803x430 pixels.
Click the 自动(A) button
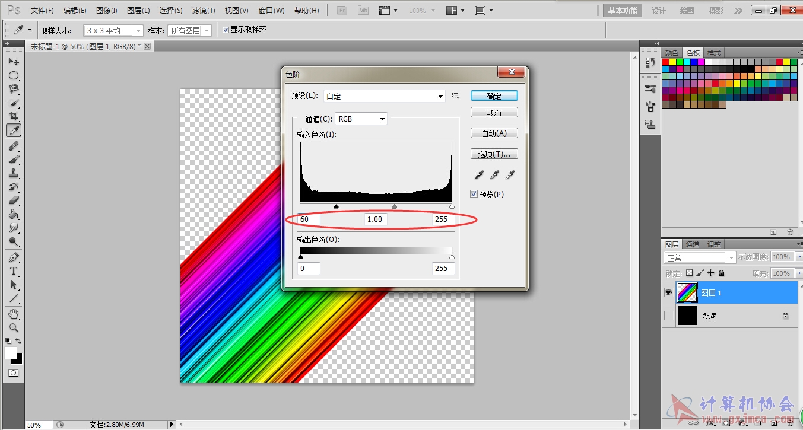[x=494, y=133]
